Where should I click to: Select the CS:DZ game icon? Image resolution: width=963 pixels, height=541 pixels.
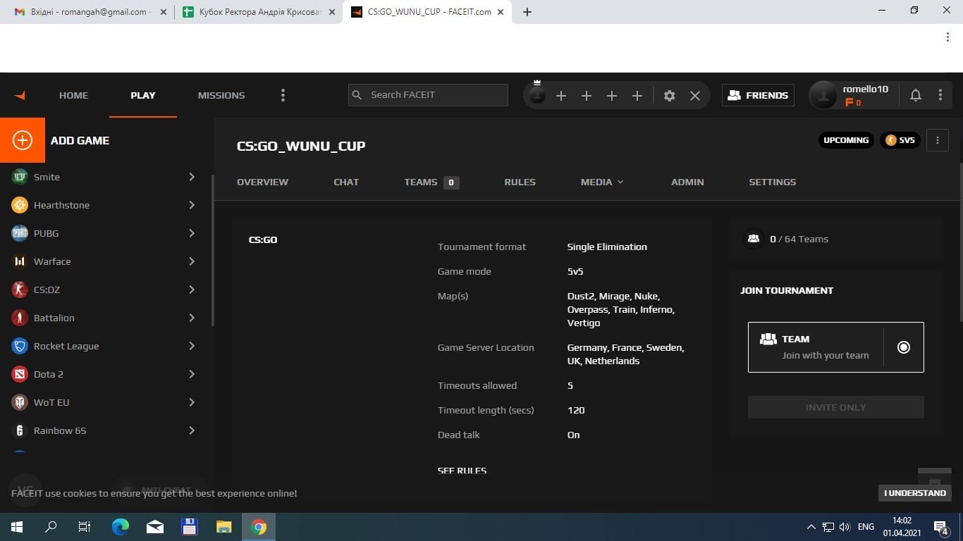coord(20,290)
